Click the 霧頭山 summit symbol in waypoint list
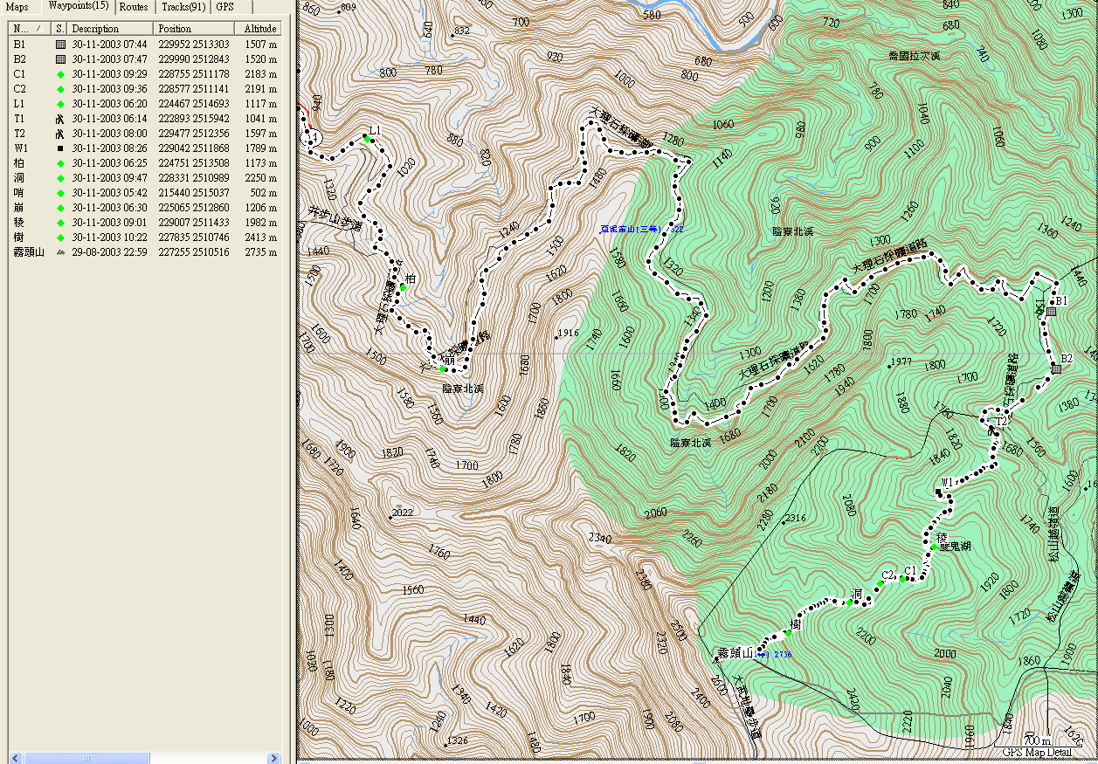 (60, 251)
